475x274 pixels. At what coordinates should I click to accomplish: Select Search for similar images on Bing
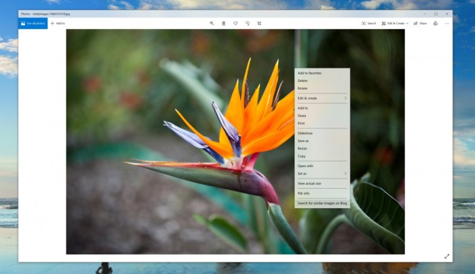pyautogui.click(x=322, y=203)
